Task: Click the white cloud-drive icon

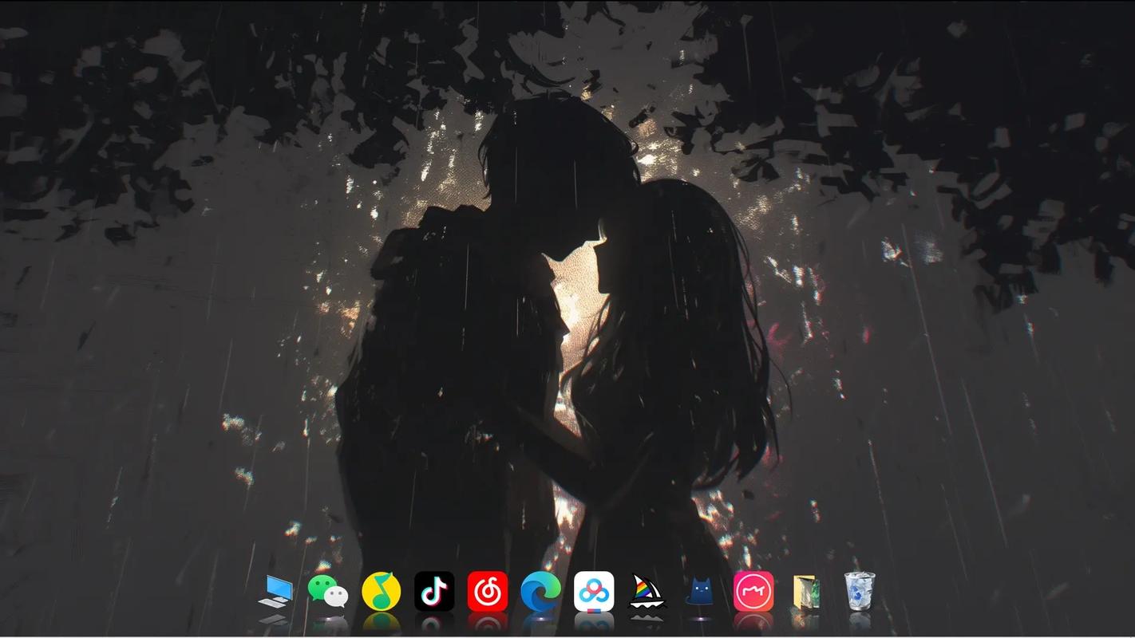Action: 594,592
